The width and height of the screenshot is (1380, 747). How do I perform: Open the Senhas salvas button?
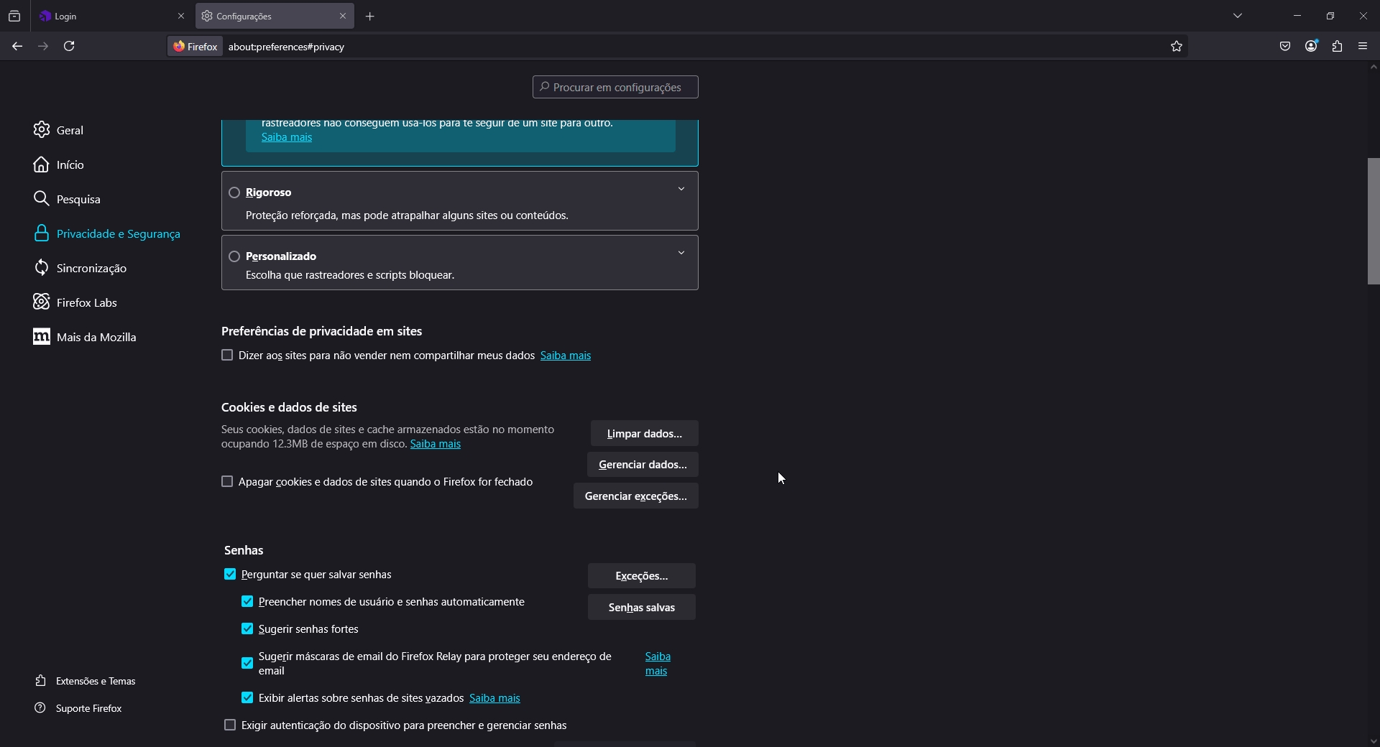(x=641, y=608)
